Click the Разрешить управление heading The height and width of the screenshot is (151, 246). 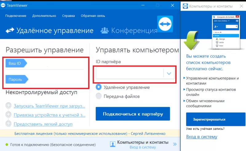click(45, 50)
